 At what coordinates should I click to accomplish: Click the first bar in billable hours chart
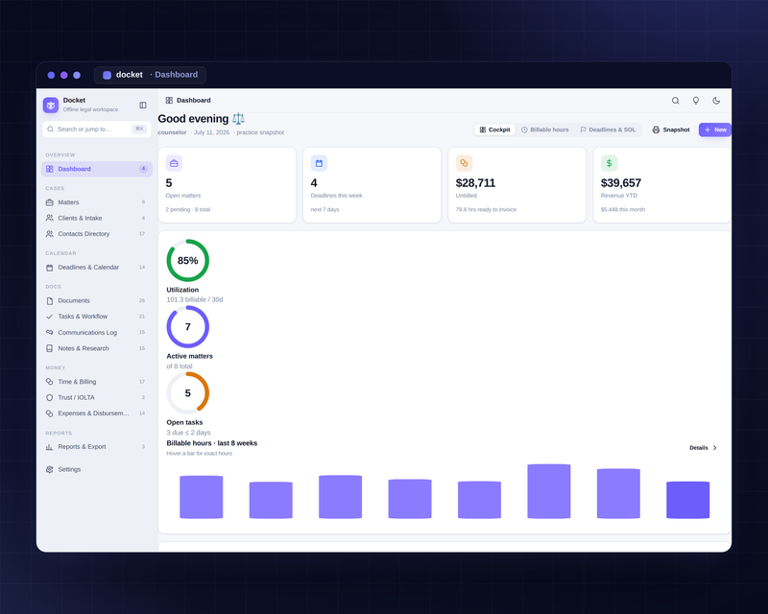[202, 497]
